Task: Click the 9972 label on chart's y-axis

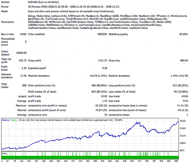Action: (x=182, y=151)
